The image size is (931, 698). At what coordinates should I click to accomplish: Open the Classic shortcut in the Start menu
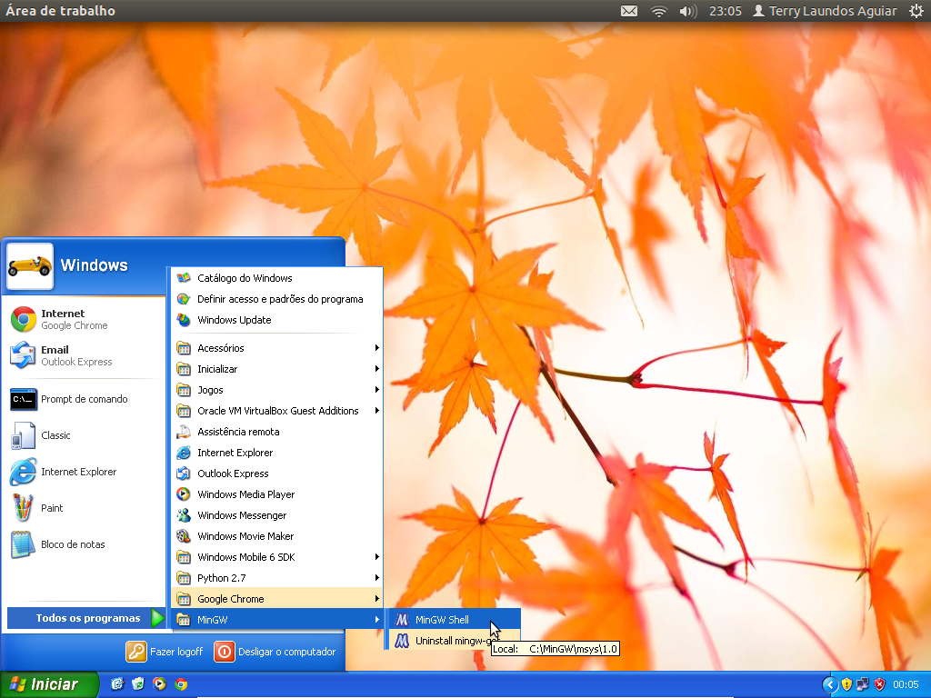pos(85,435)
